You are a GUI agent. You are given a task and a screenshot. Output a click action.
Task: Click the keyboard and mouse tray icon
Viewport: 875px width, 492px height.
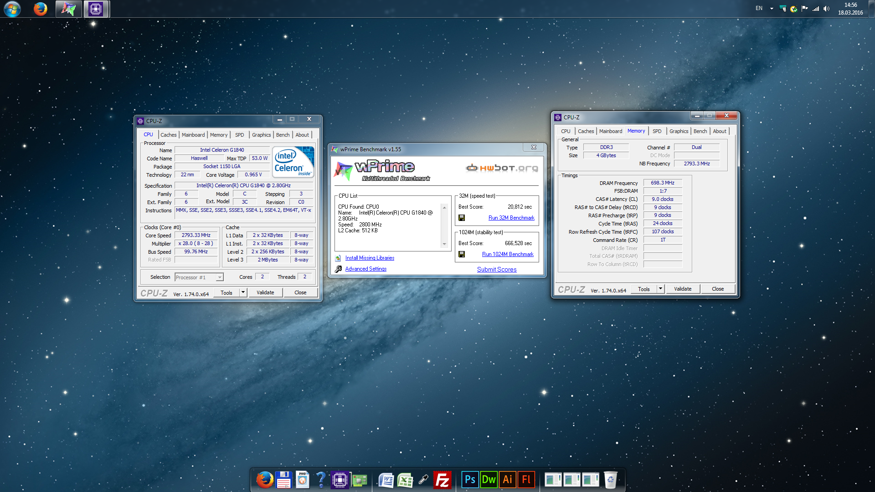tap(783, 9)
